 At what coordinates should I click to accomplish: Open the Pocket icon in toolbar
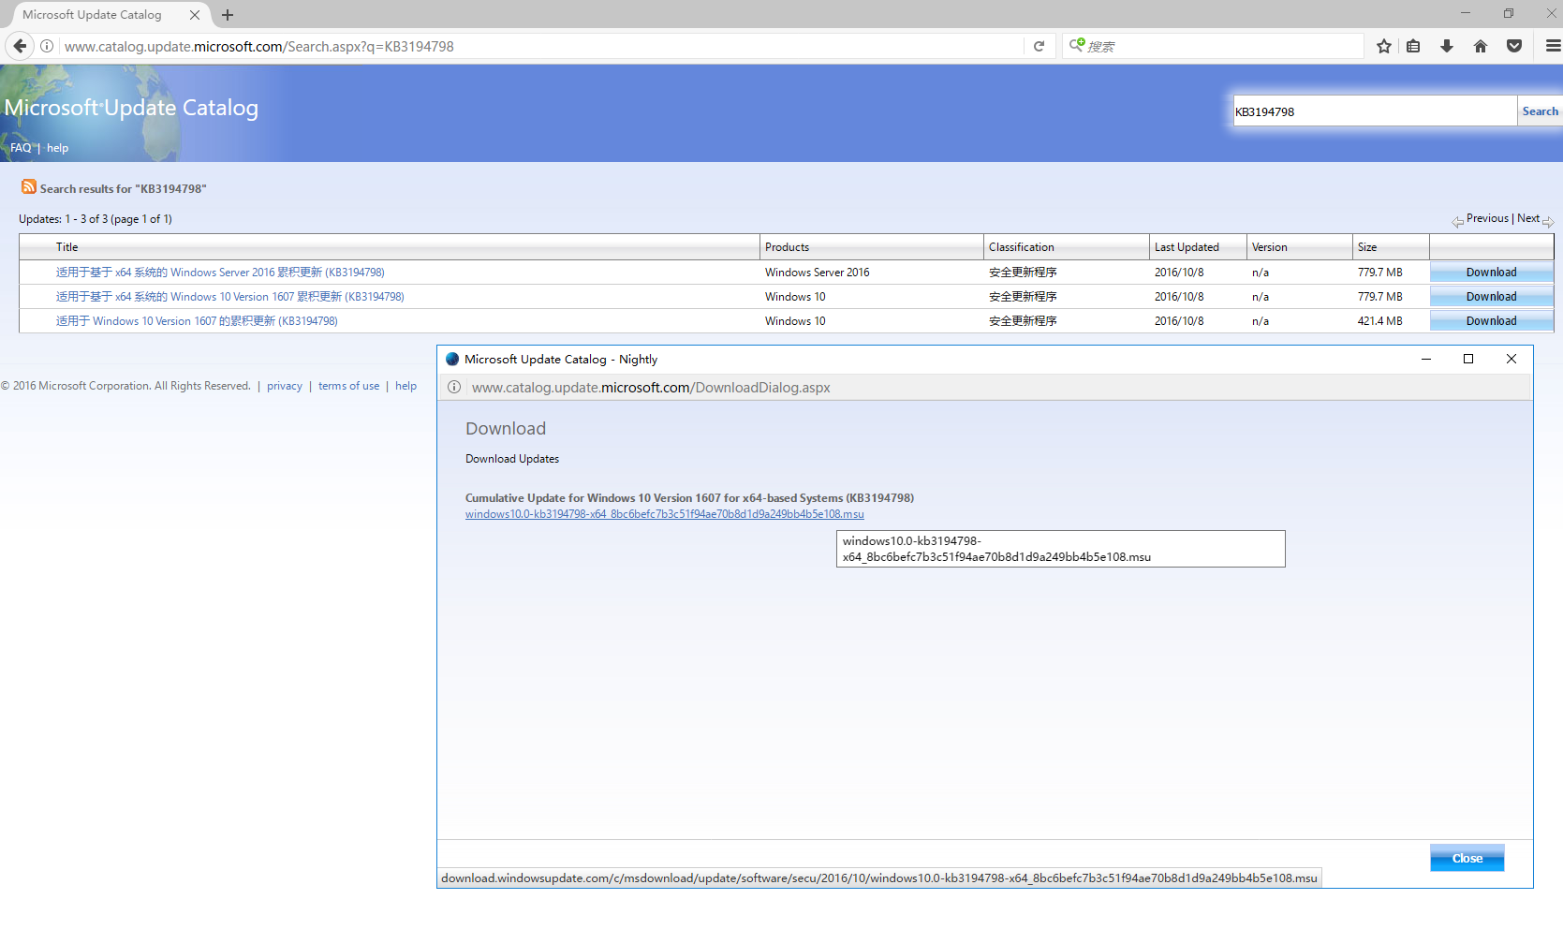[1514, 46]
